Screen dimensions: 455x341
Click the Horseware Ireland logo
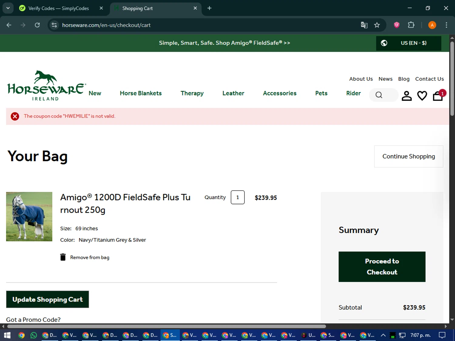point(46,85)
